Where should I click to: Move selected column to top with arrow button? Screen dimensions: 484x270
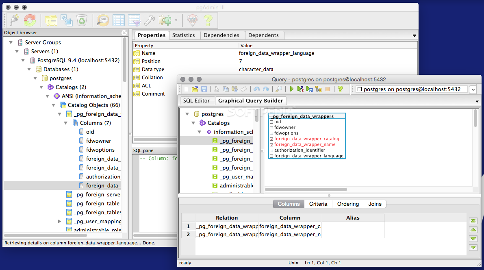click(x=473, y=221)
